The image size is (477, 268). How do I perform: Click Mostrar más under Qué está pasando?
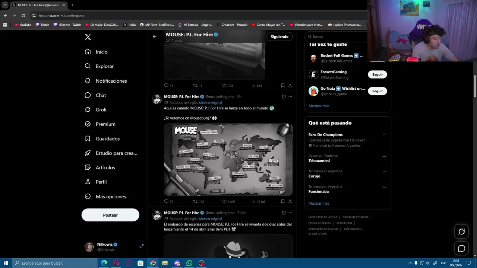click(319, 203)
